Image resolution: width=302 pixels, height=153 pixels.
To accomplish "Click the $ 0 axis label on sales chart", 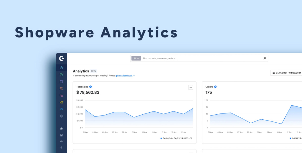I will (x=81, y=128).
